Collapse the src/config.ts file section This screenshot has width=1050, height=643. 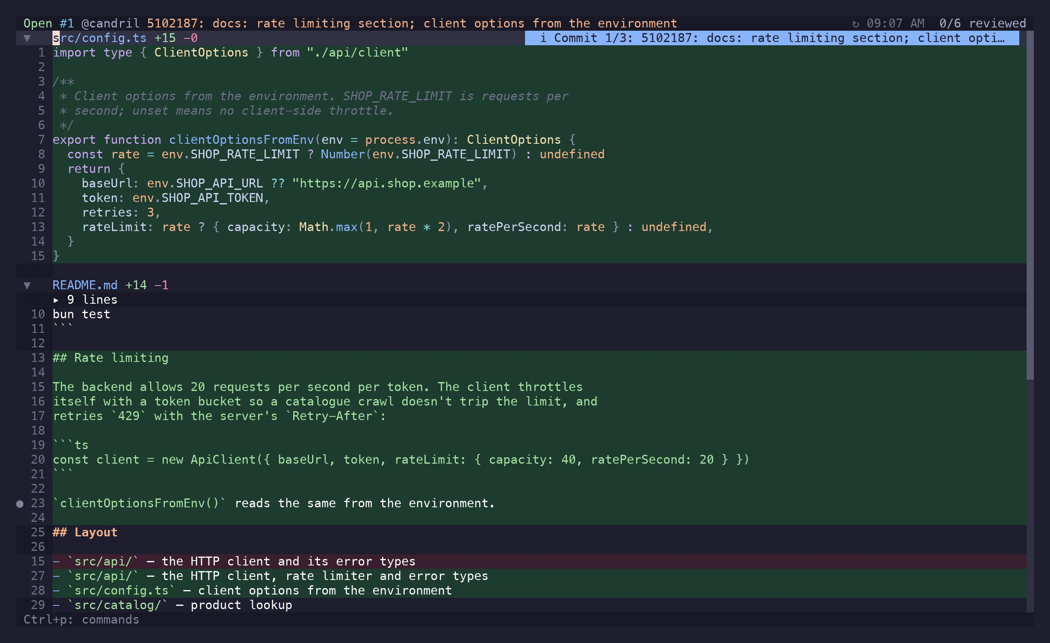pos(27,38)
